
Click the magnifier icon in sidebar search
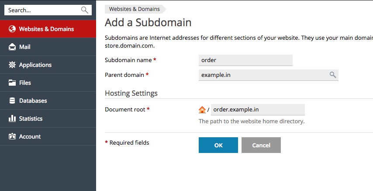(85, 10)
